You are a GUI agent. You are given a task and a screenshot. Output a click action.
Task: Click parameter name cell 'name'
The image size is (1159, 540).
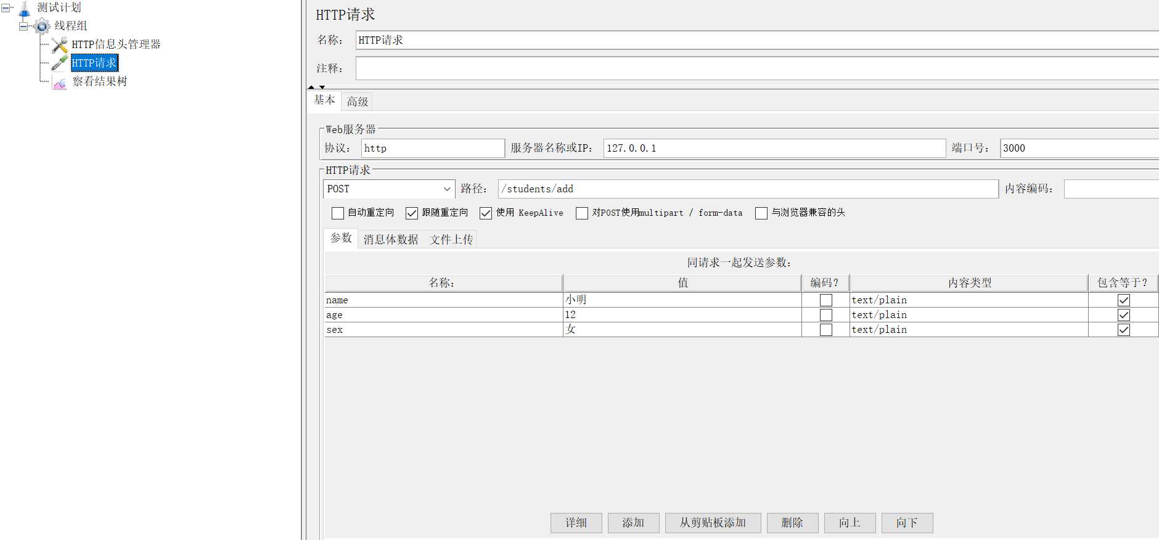pyautogui.click(x=444, y=300)
